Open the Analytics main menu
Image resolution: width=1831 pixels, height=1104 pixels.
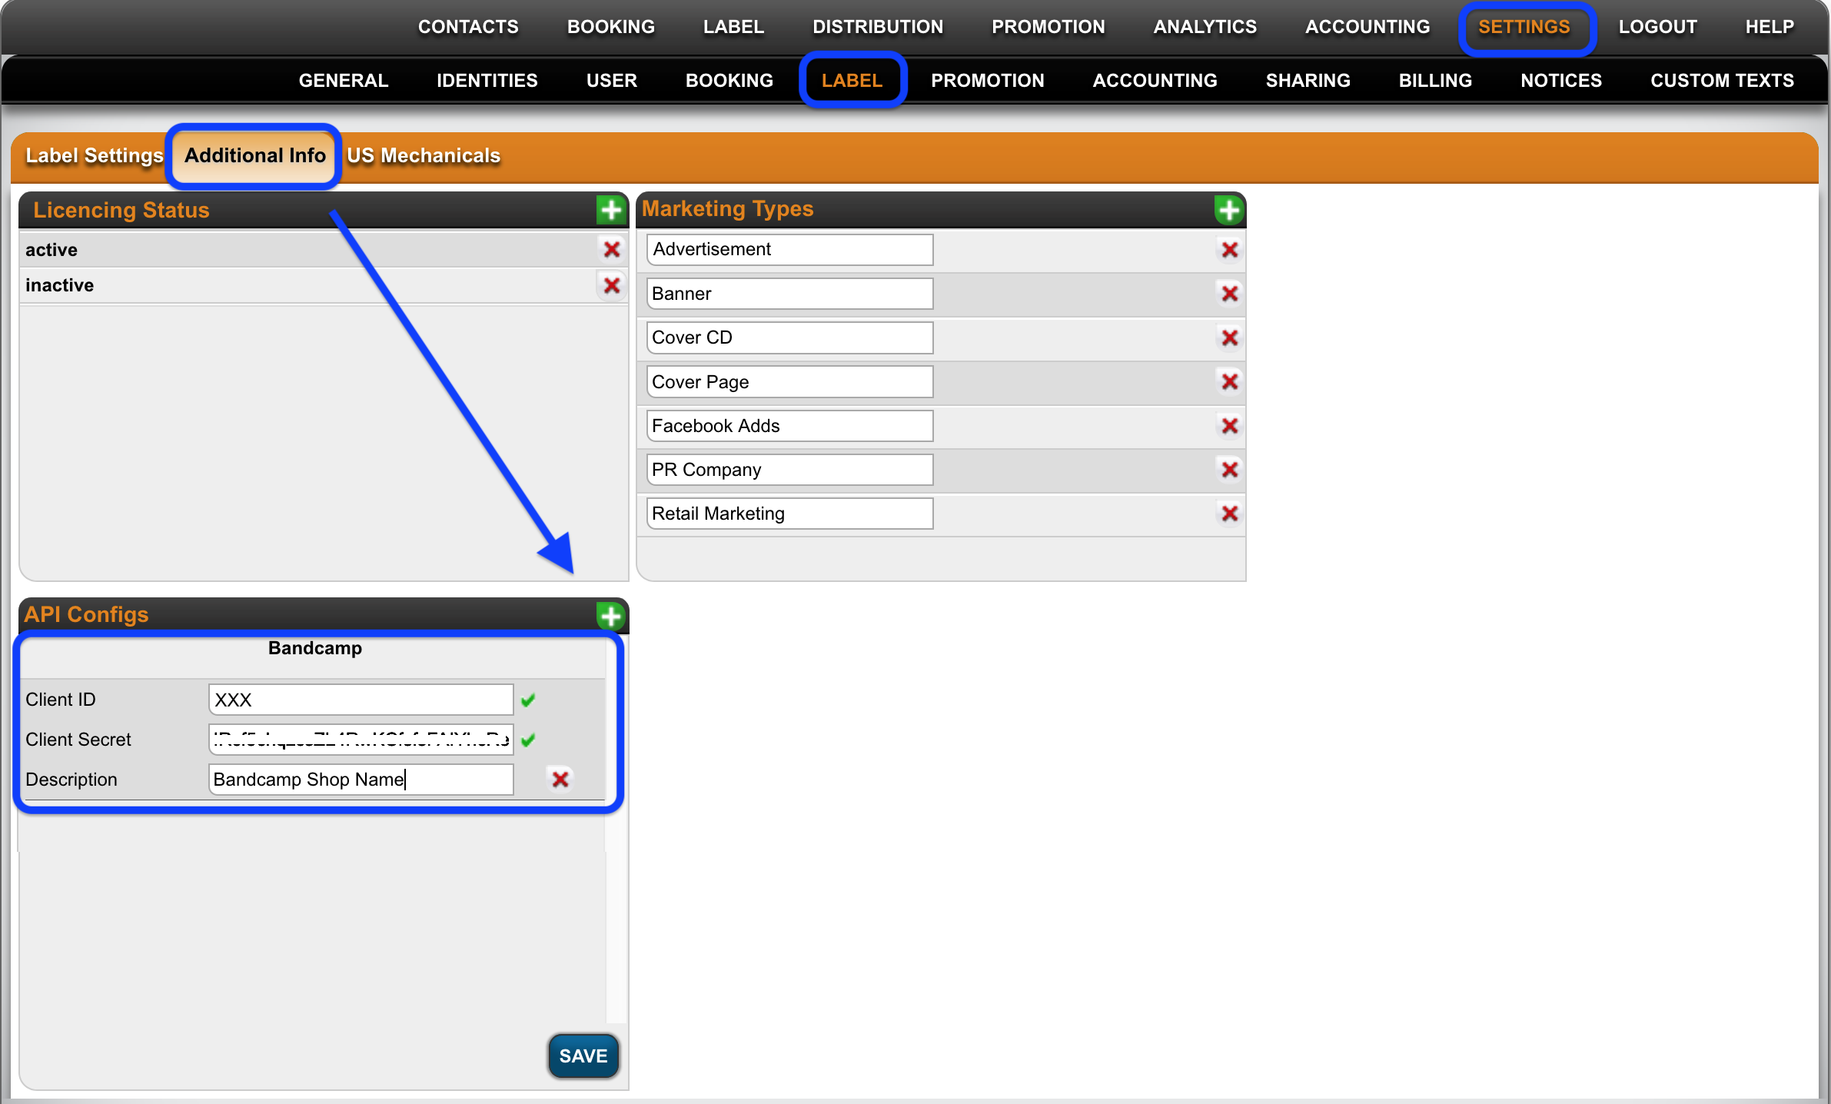tap(1205, 27)
